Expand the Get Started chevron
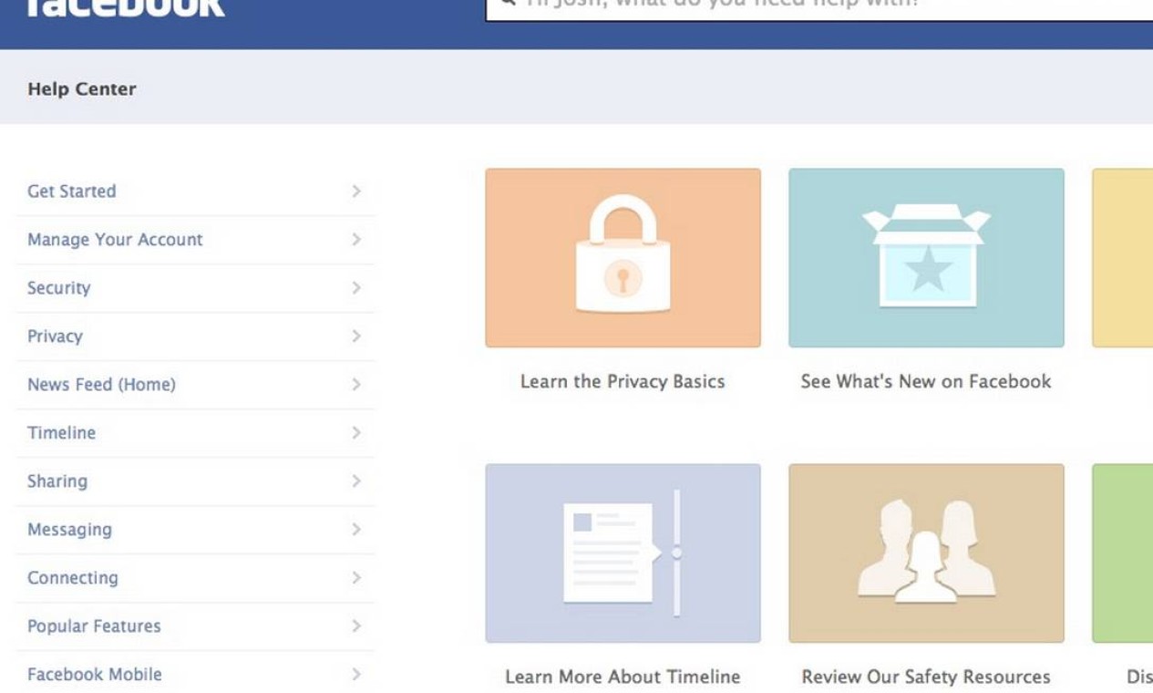 click(356, 191)
